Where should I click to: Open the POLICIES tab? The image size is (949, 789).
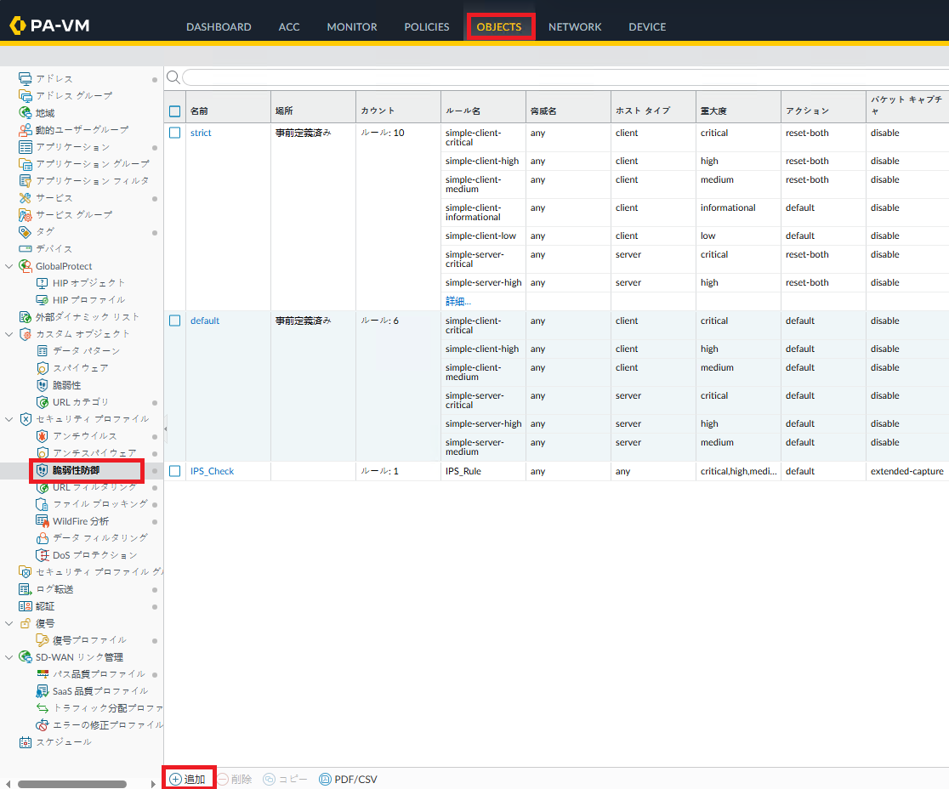click(x=426, y=26)
